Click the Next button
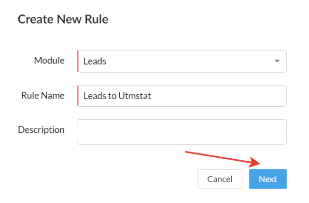309x203 pixels. [x=267, y=179]
